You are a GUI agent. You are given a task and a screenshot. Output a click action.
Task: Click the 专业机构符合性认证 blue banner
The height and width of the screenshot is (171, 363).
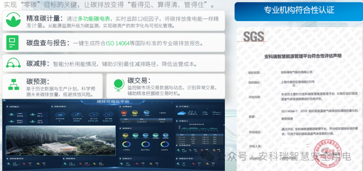click(299, 11)
